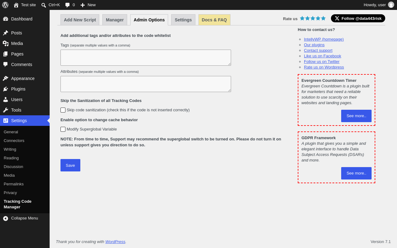Click the GDPR Framework title
The image size is (397, 248).
[x=319, y=138]
